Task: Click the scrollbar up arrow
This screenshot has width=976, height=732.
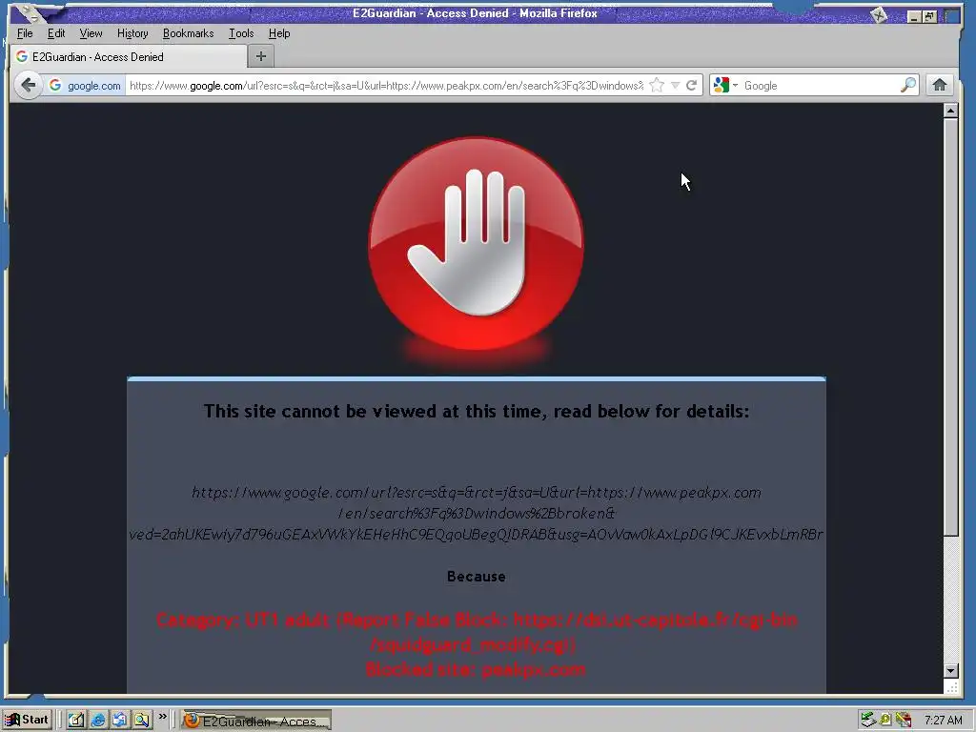Action: (950, 111)
